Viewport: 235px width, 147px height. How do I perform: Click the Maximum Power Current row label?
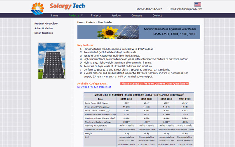pos(100,118)
